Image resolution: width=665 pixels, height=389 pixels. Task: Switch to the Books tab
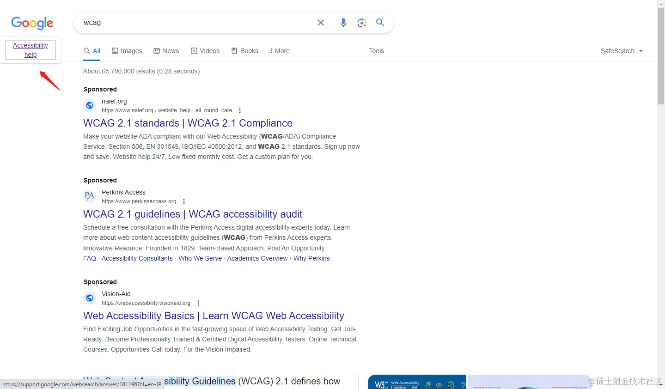245,51
